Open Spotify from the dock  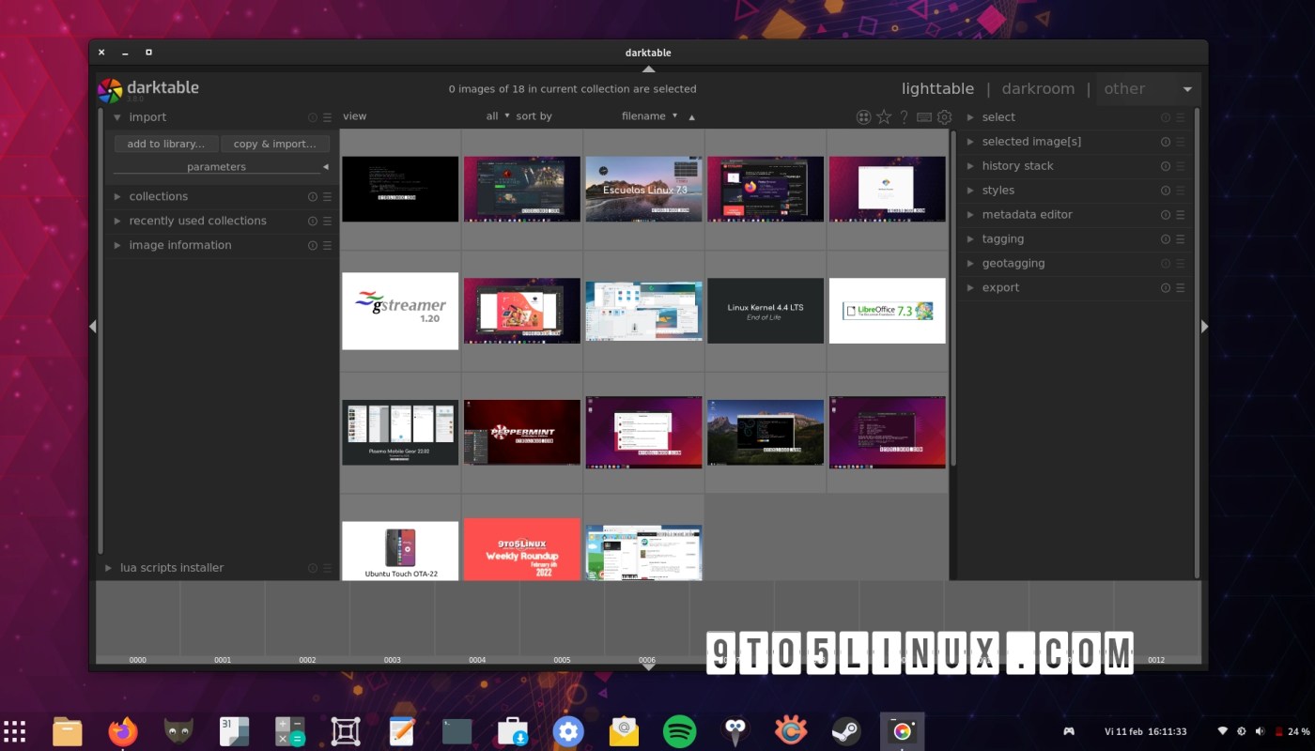click(x=679, y=730)
